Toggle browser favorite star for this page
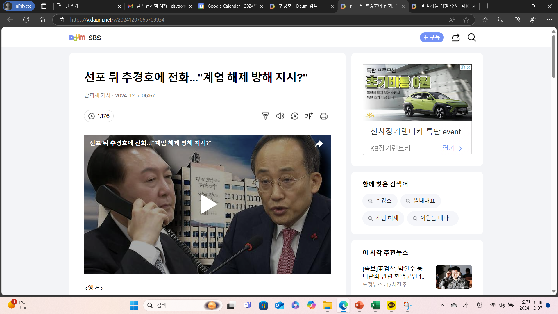The image size is (558, 314). click(x=466, y=20)
